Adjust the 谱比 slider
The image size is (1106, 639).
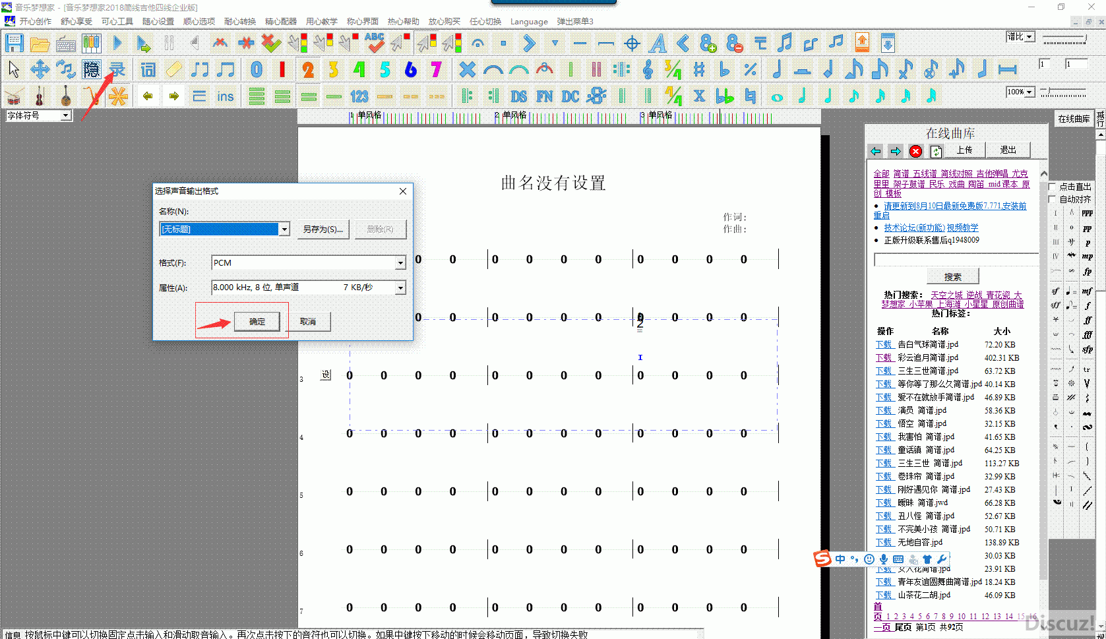coord(1063,40)
